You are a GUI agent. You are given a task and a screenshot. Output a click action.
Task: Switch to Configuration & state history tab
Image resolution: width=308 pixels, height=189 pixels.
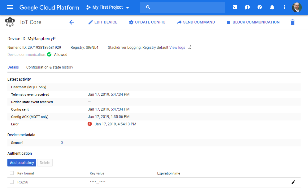click(x=50, y=67)
